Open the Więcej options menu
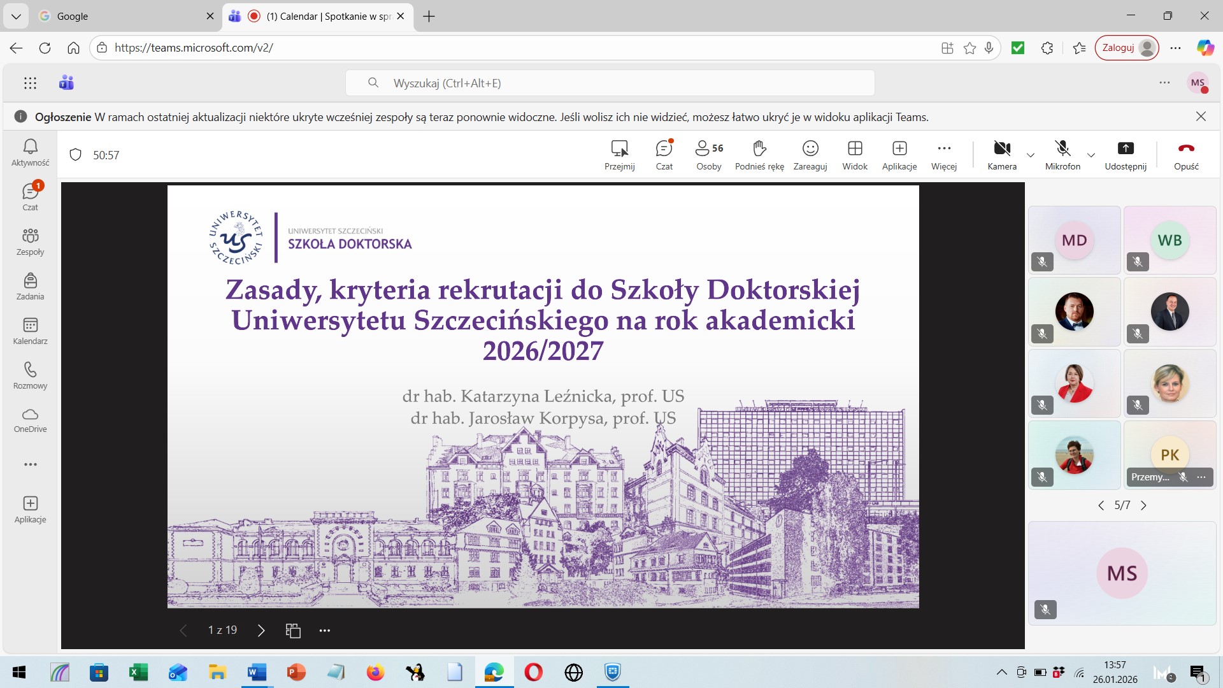The width and height of the screenshot is (1223, 688). (x=943, y=155)
